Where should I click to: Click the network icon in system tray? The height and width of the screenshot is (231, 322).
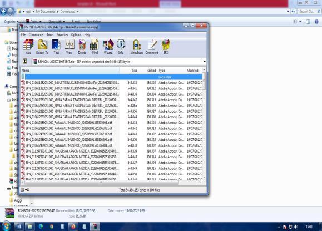click(x=290, y=227)
